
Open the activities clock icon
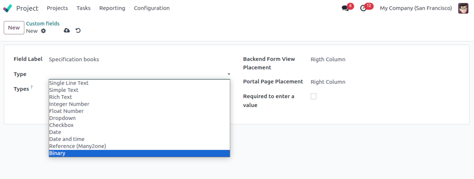[x=363, y=8]
